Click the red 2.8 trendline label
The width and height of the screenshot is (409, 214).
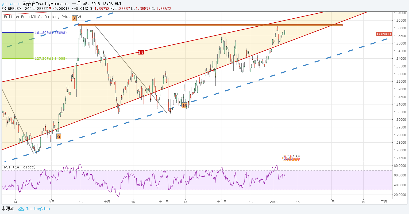click(141, 53)
